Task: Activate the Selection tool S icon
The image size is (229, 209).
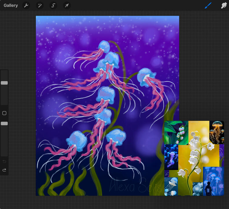Action: pos(53,6)
